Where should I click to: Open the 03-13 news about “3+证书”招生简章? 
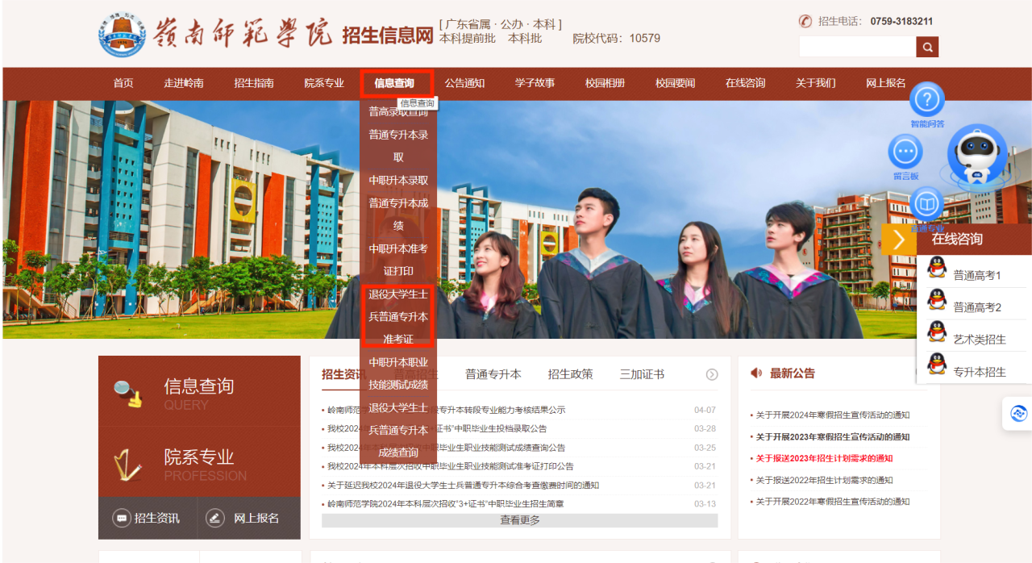pyautogui.click(x=445, y=504)
